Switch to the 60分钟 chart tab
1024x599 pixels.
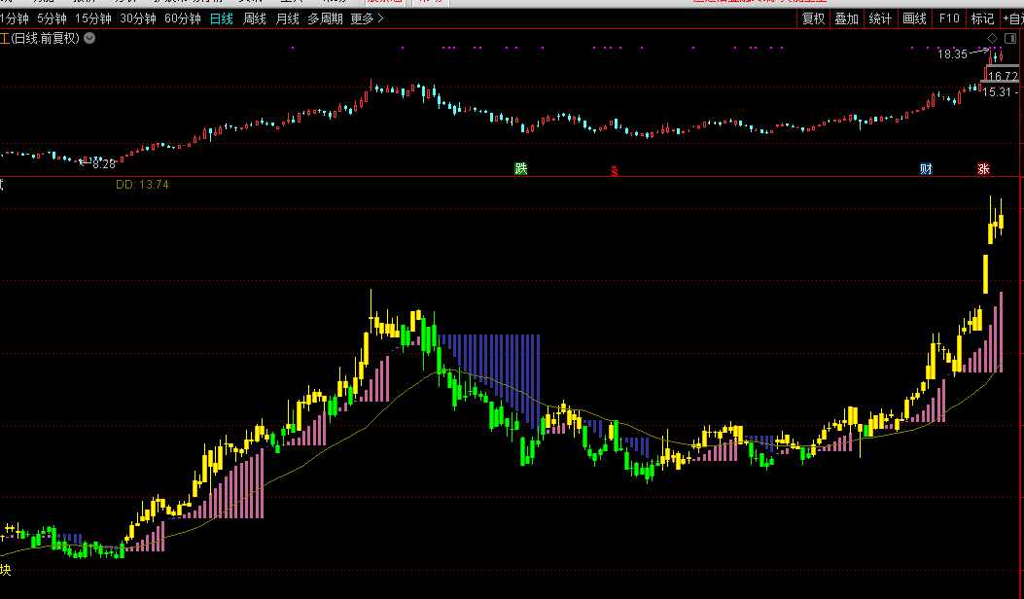pyautogui.click(x=182, y=18)
